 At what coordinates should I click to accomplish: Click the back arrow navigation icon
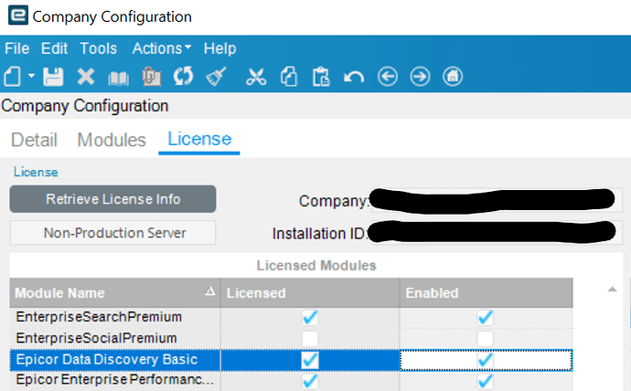tap(388, 77)
